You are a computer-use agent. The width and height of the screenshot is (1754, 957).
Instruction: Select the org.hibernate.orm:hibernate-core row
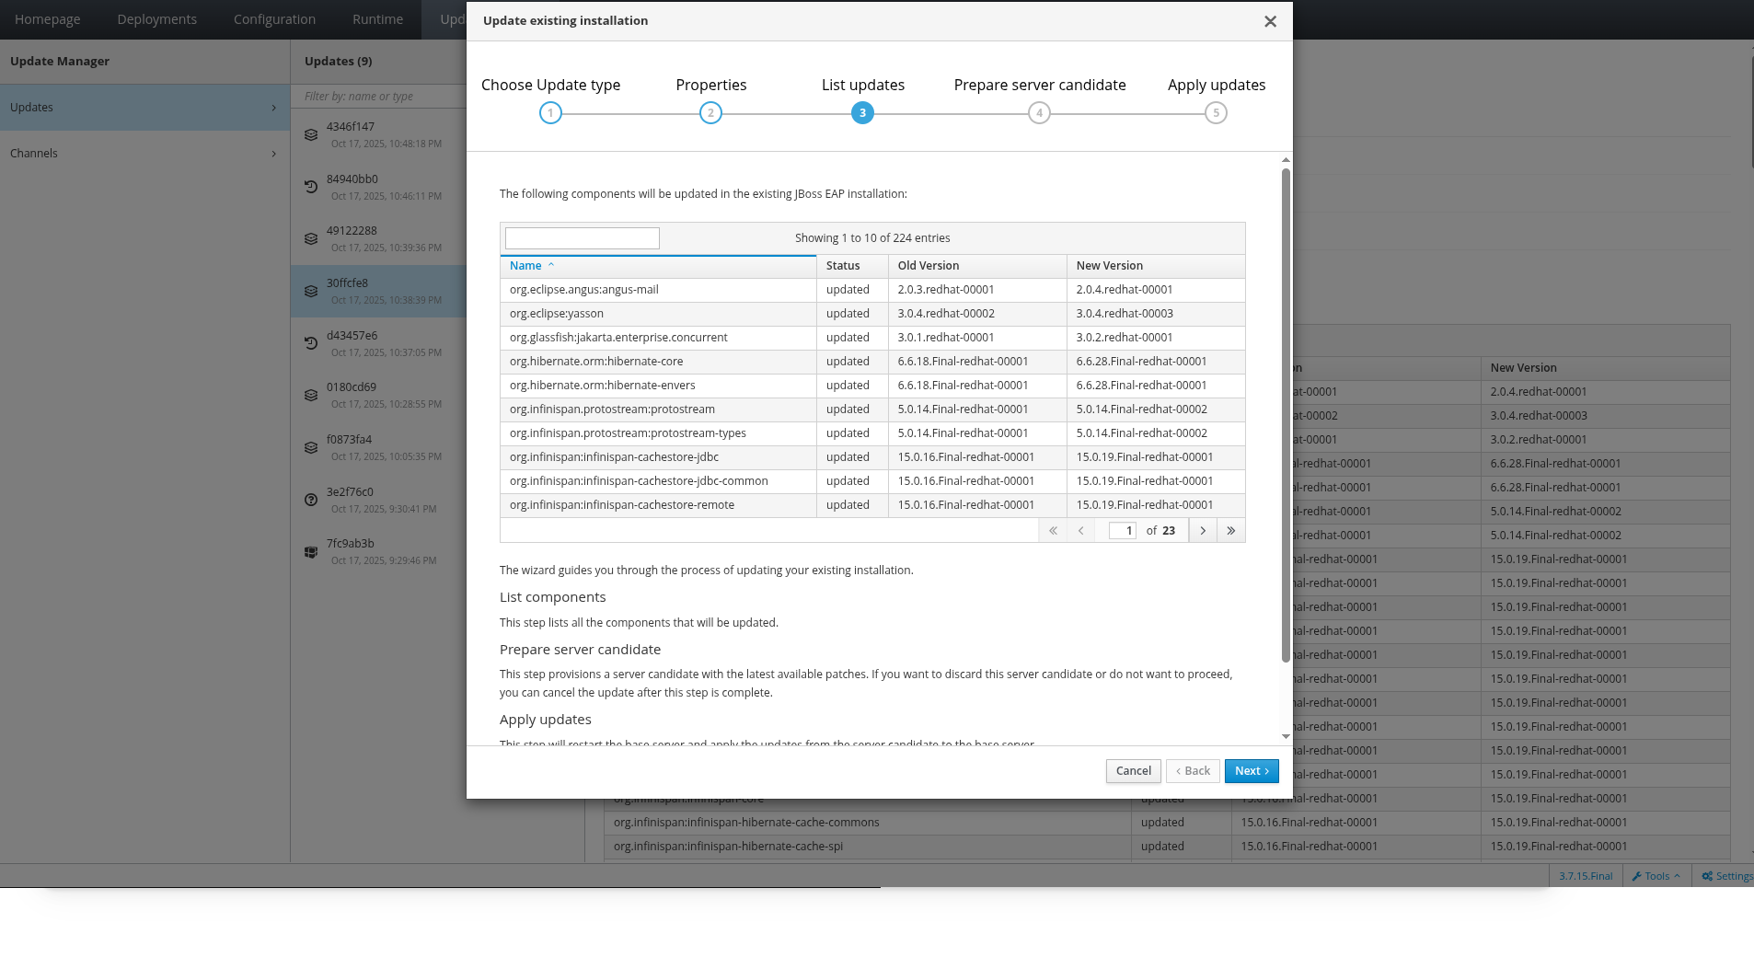[x=872, y=362]
